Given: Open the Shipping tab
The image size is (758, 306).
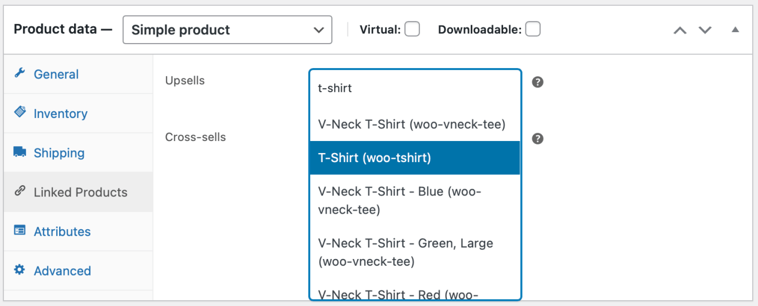Looking at the screenshot, I should pos(59,153).
